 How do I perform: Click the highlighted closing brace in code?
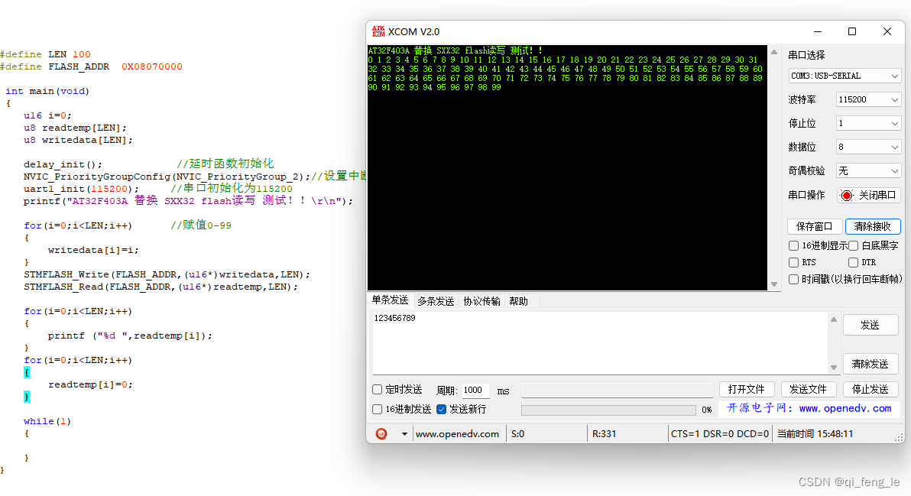[27, 397]
